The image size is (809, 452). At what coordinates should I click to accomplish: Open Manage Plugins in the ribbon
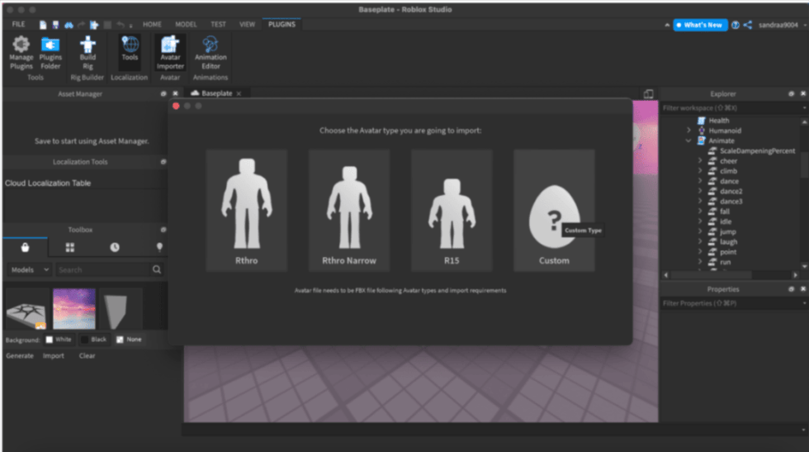[21, 53]
